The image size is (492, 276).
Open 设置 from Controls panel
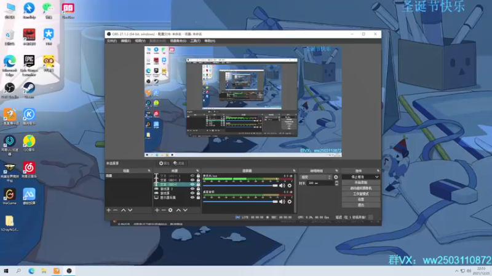pos(361,199)
